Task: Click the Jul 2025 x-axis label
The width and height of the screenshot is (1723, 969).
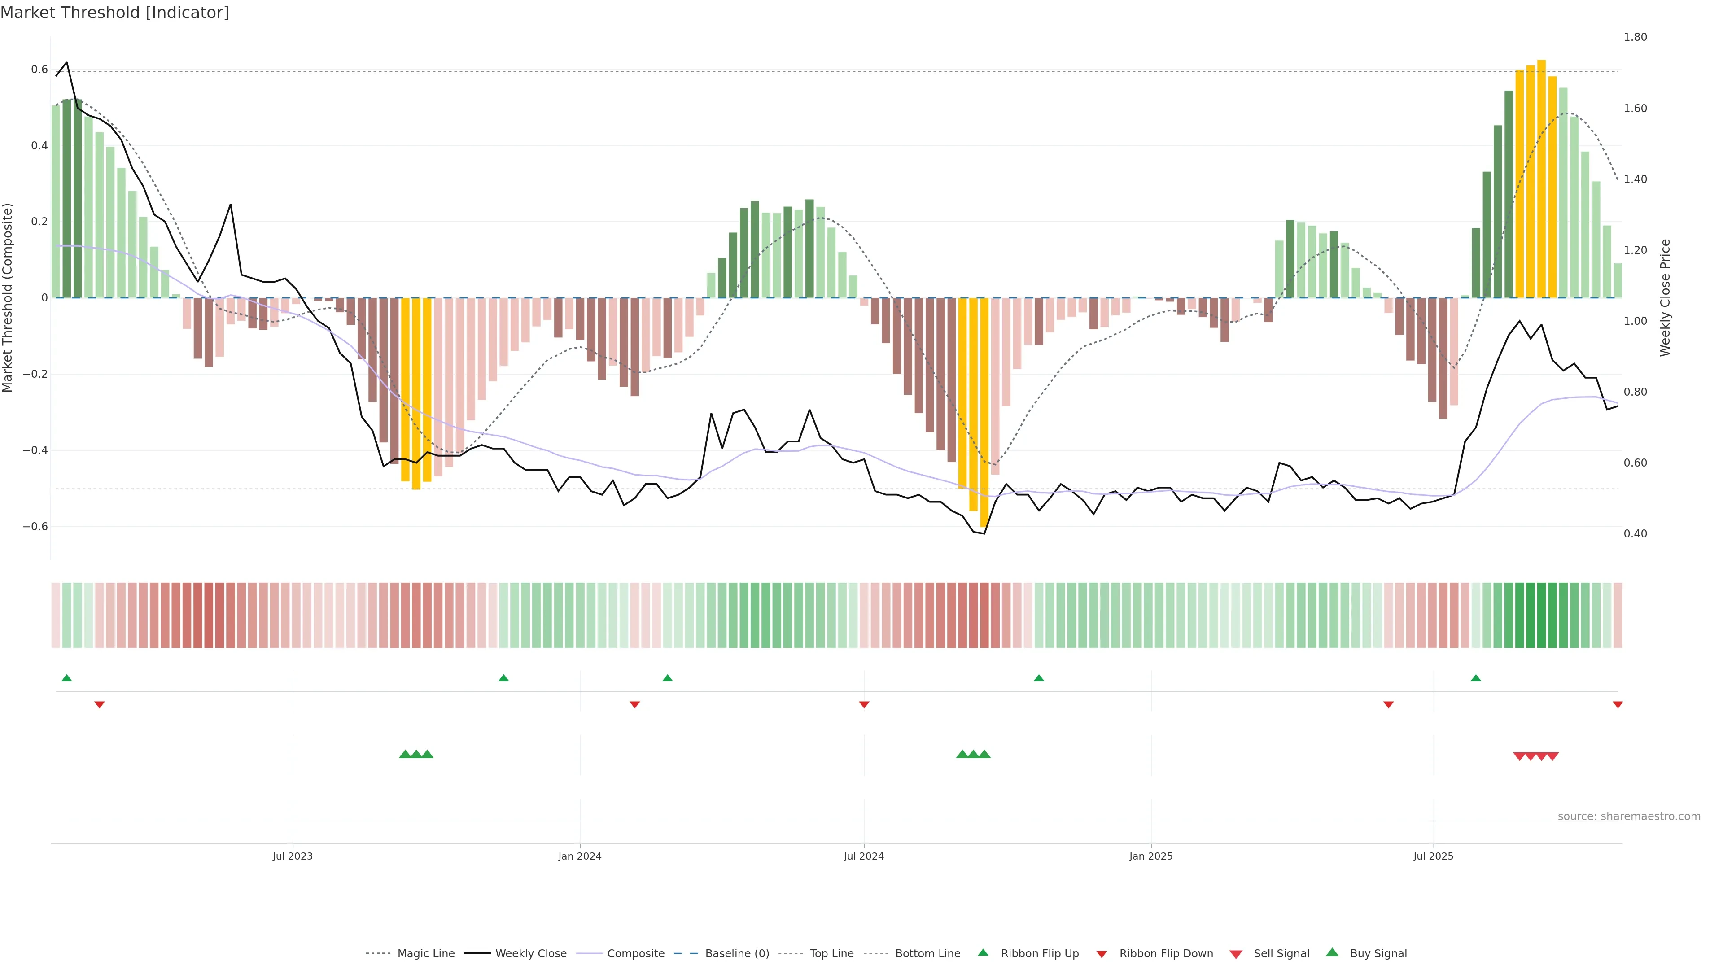Action: click(1434, 856)
